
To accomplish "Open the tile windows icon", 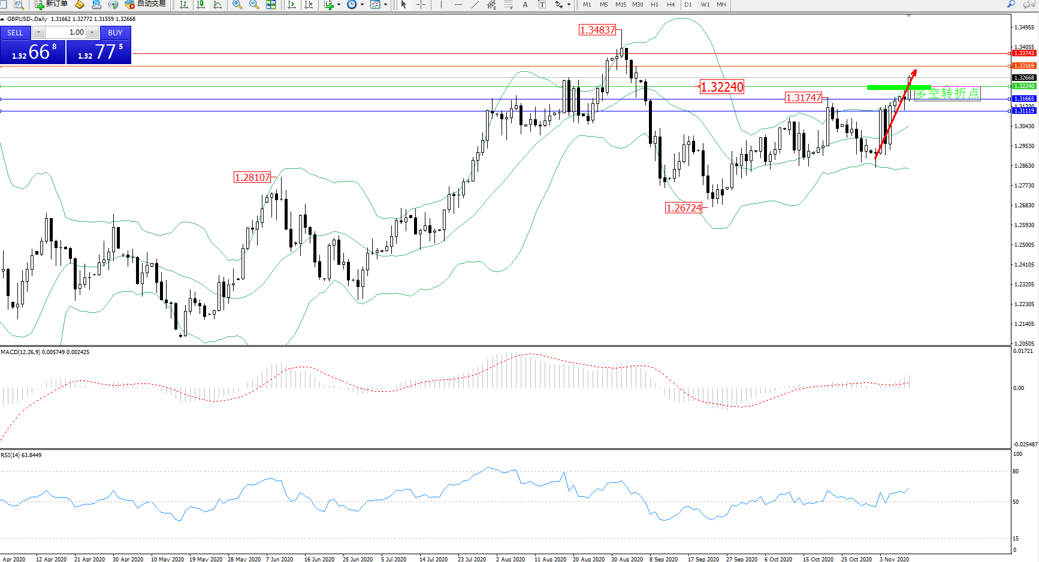I will 271,5.
